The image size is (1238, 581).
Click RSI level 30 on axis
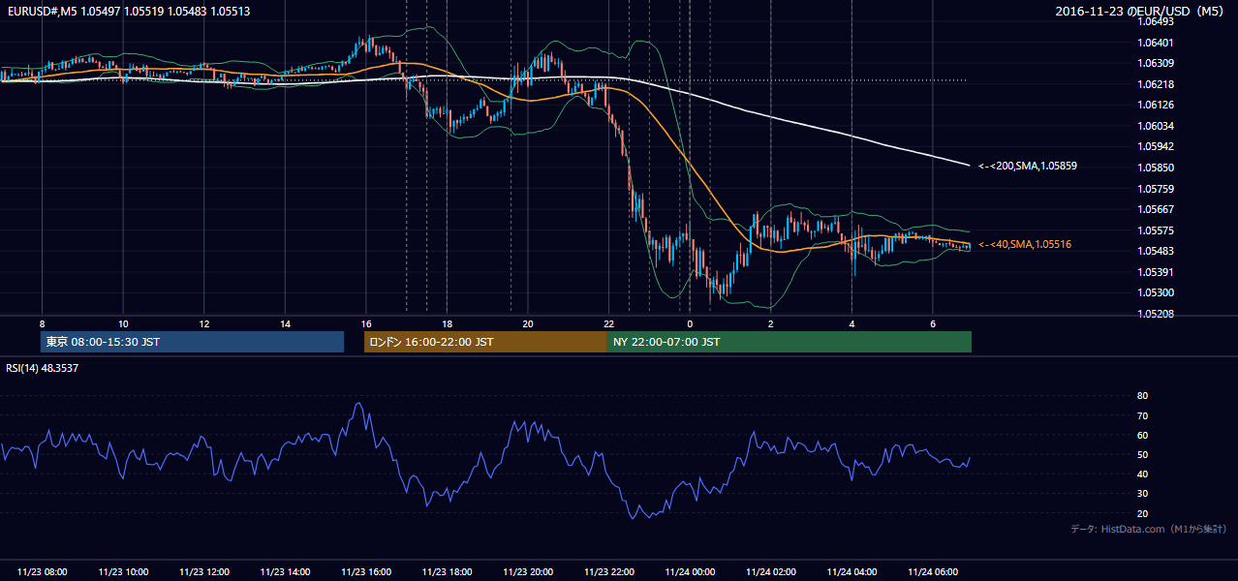1143,494
